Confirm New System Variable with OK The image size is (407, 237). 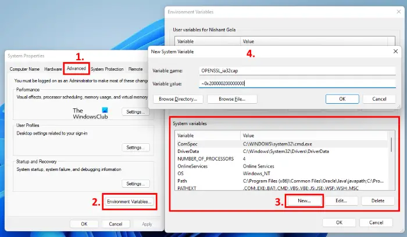342,99
